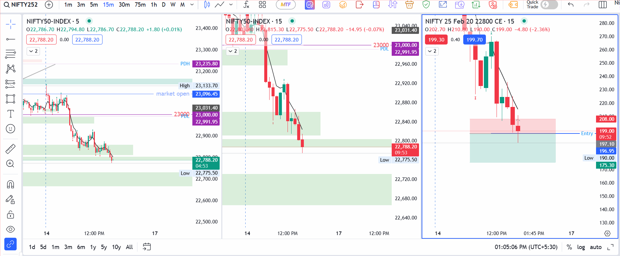Select the ruler measure tool
Screen dimensions: 620x256
[x=11, y=149]
